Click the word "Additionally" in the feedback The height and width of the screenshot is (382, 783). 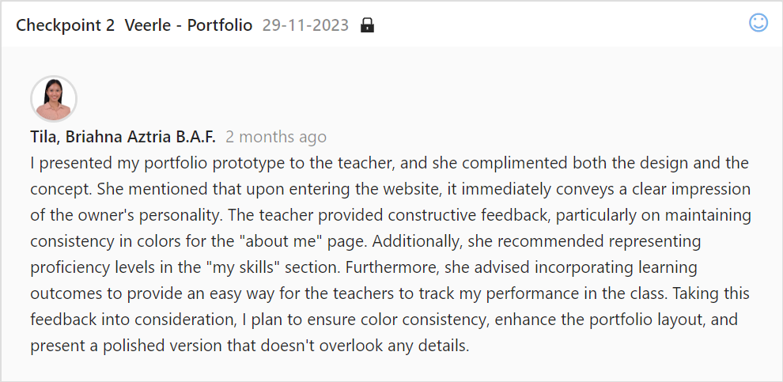point(413,241)
